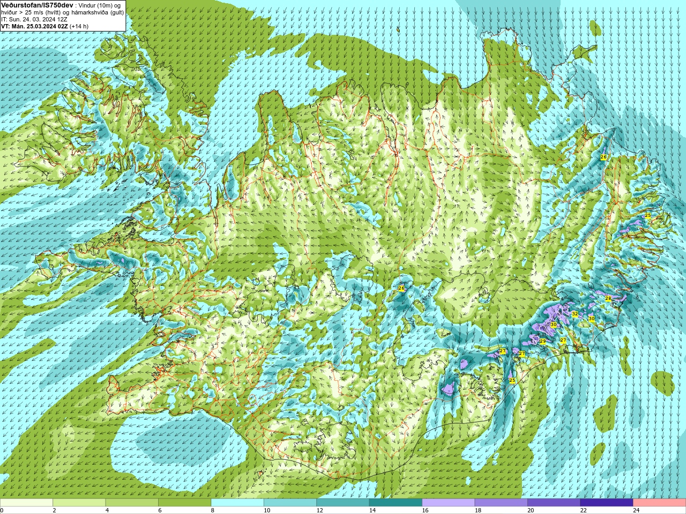Pick the dark indigo 22–24 legend swatch
The image size is (686, 514).
pyautogui.click(x=607, y=503)
